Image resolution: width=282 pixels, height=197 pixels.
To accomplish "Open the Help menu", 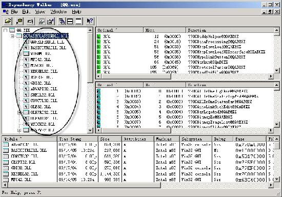I will [76, 12].
